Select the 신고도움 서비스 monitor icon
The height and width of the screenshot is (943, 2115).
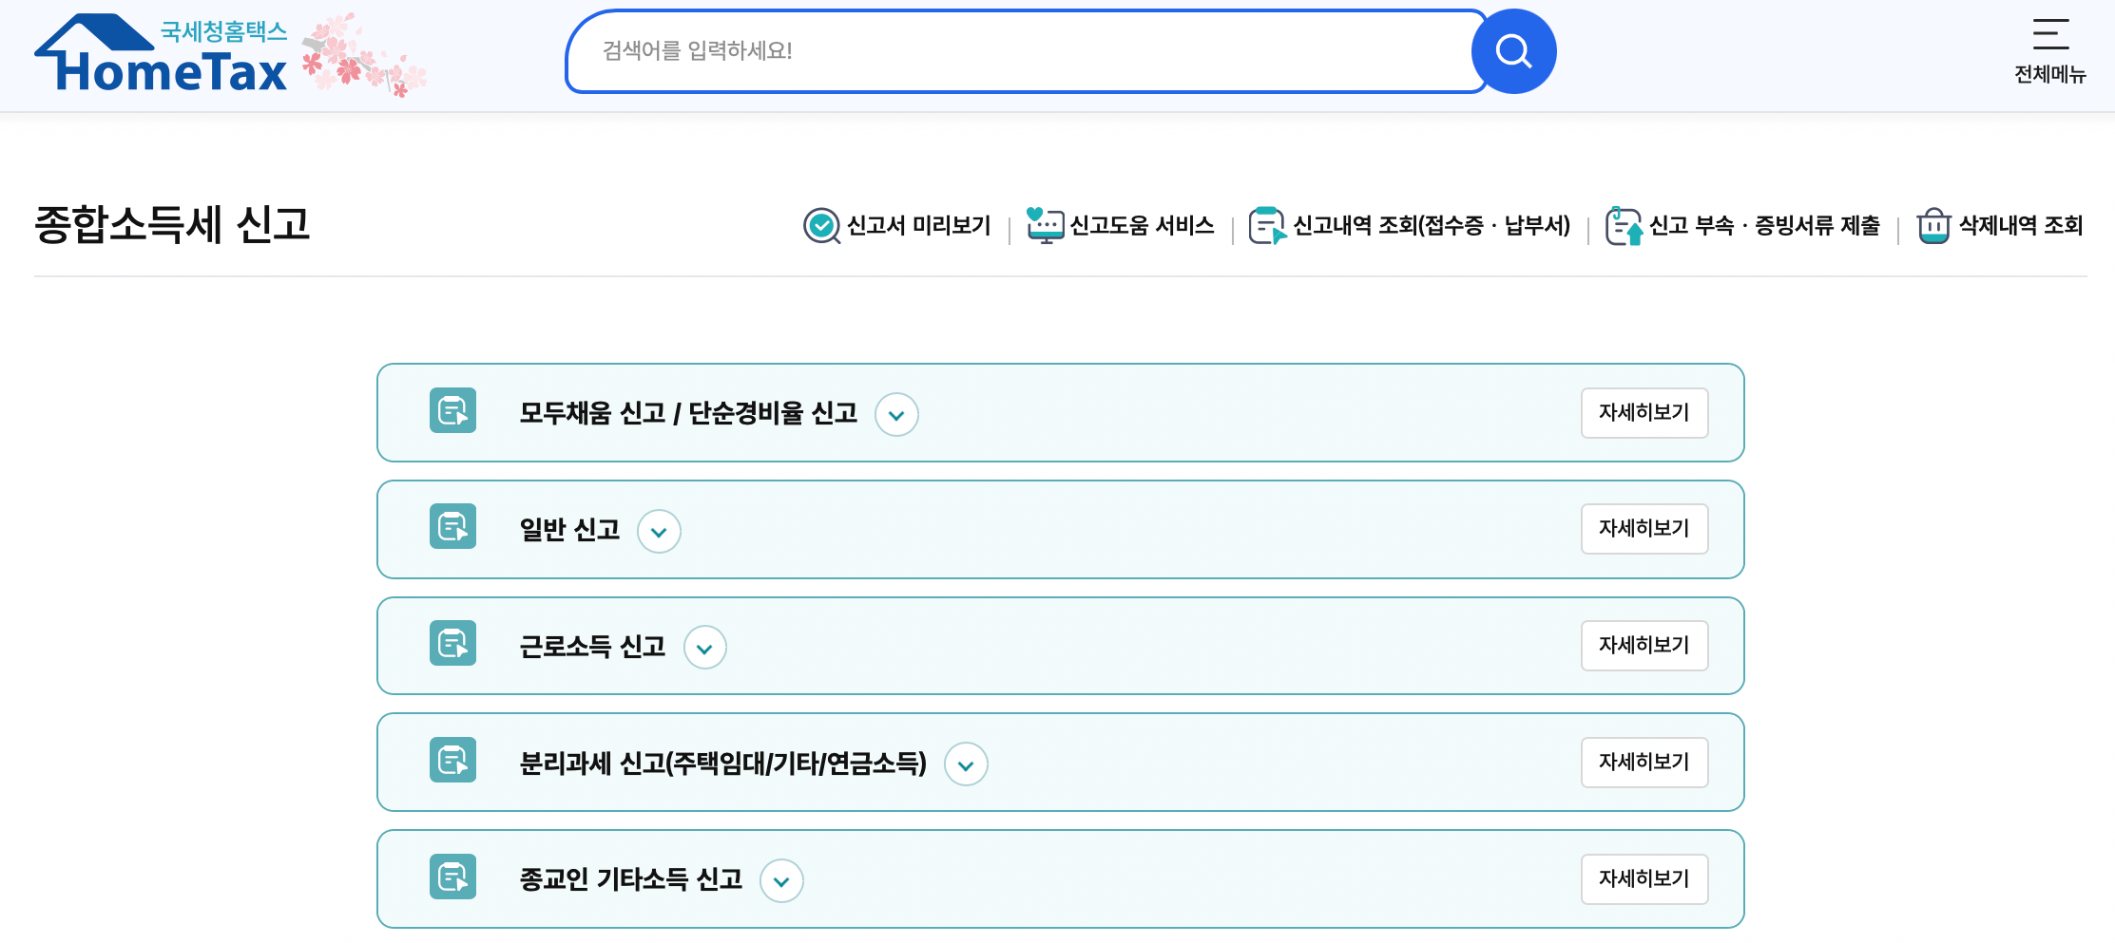[x=1046, y=225]
